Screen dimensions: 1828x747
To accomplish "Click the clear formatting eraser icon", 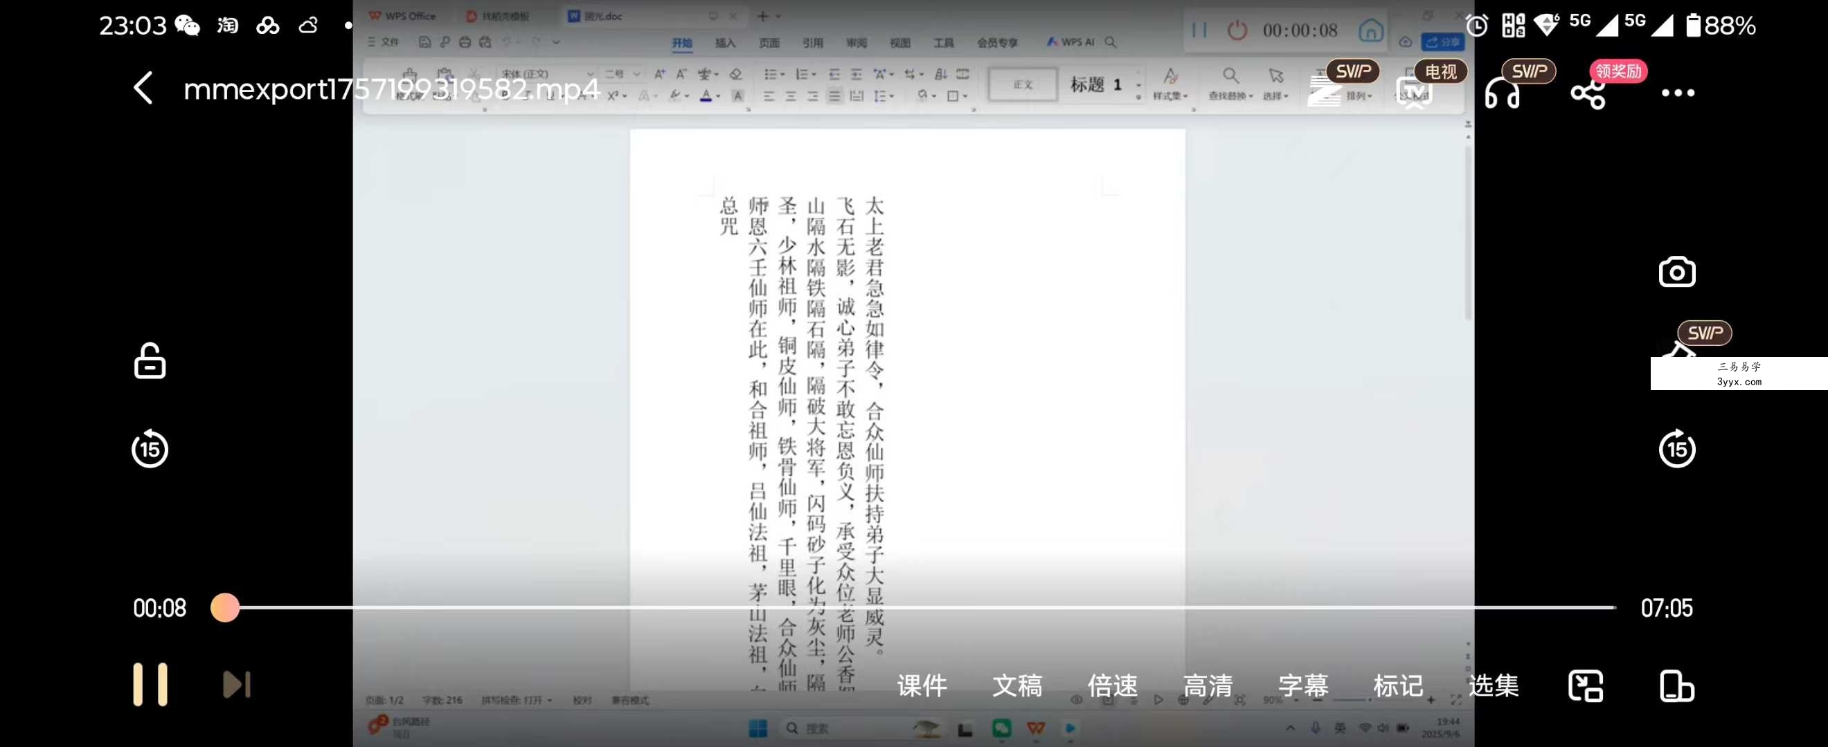I will coord(736,74).
